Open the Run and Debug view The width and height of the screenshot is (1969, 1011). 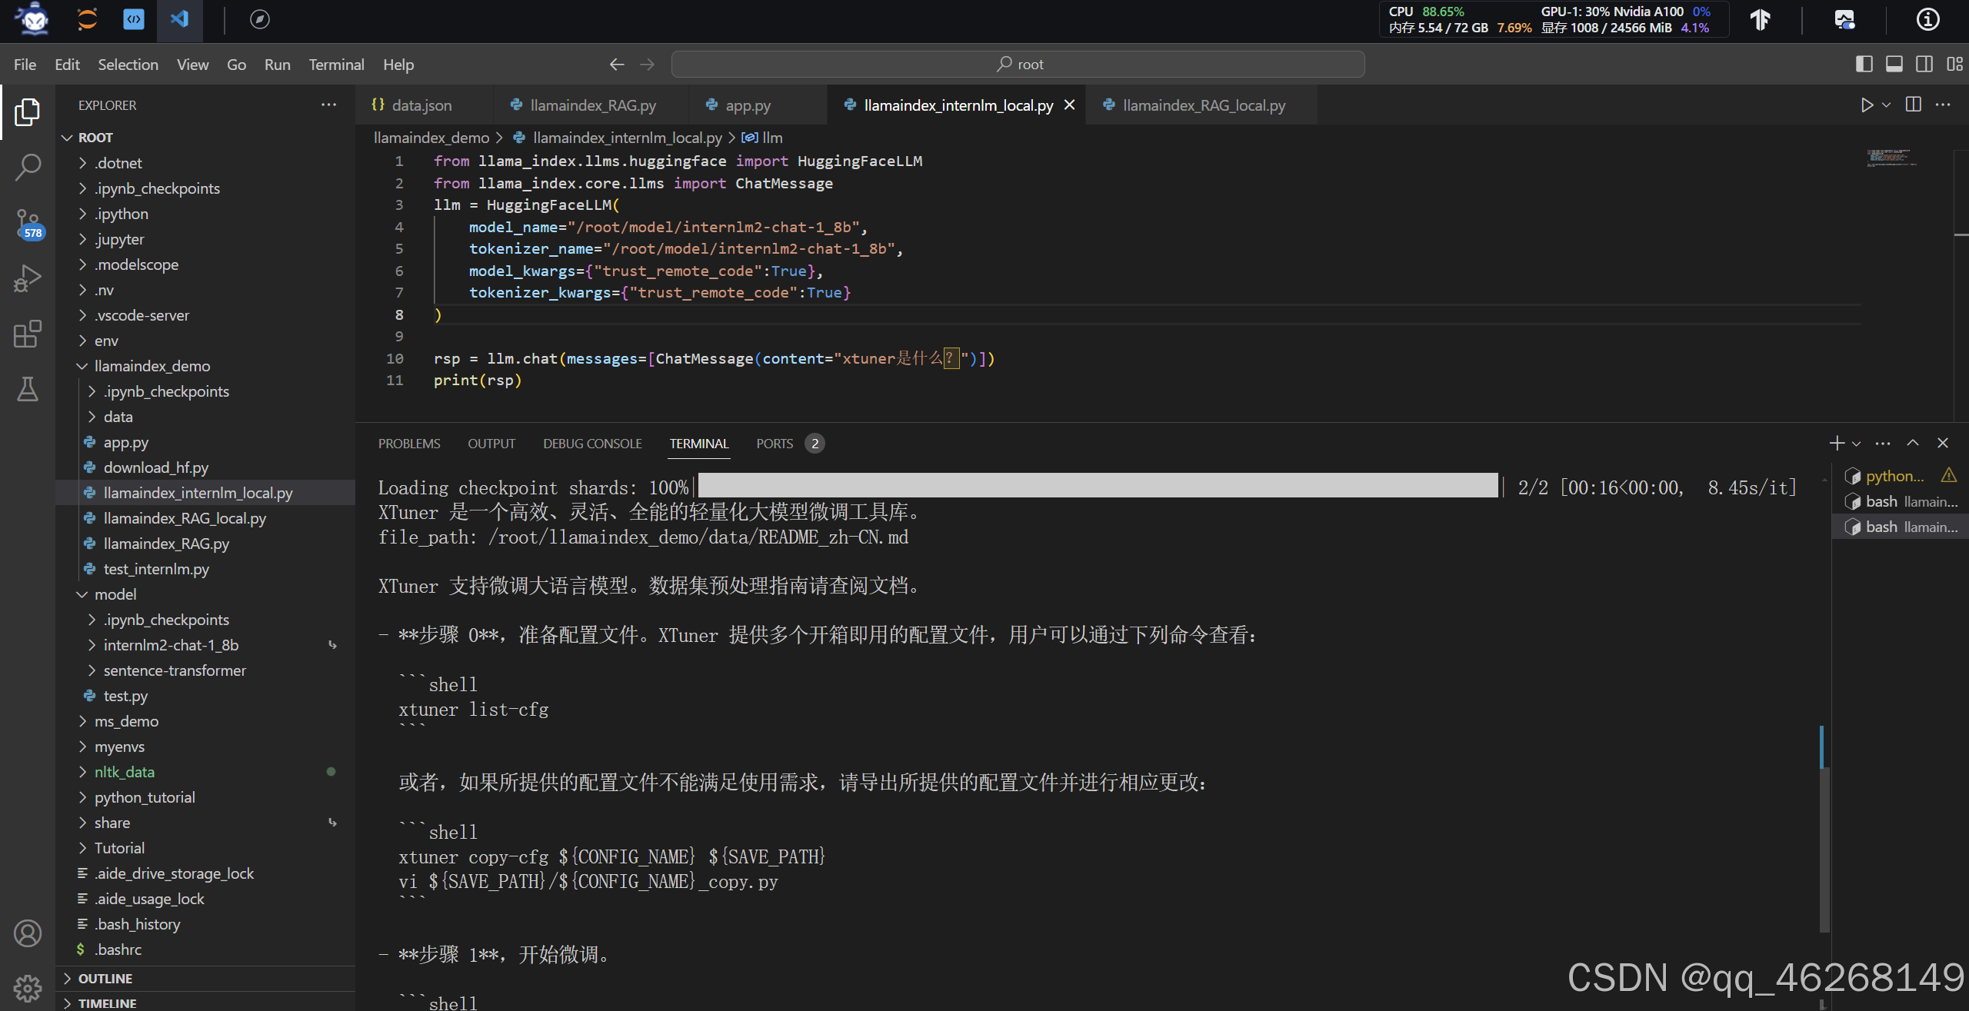(28, 278)
